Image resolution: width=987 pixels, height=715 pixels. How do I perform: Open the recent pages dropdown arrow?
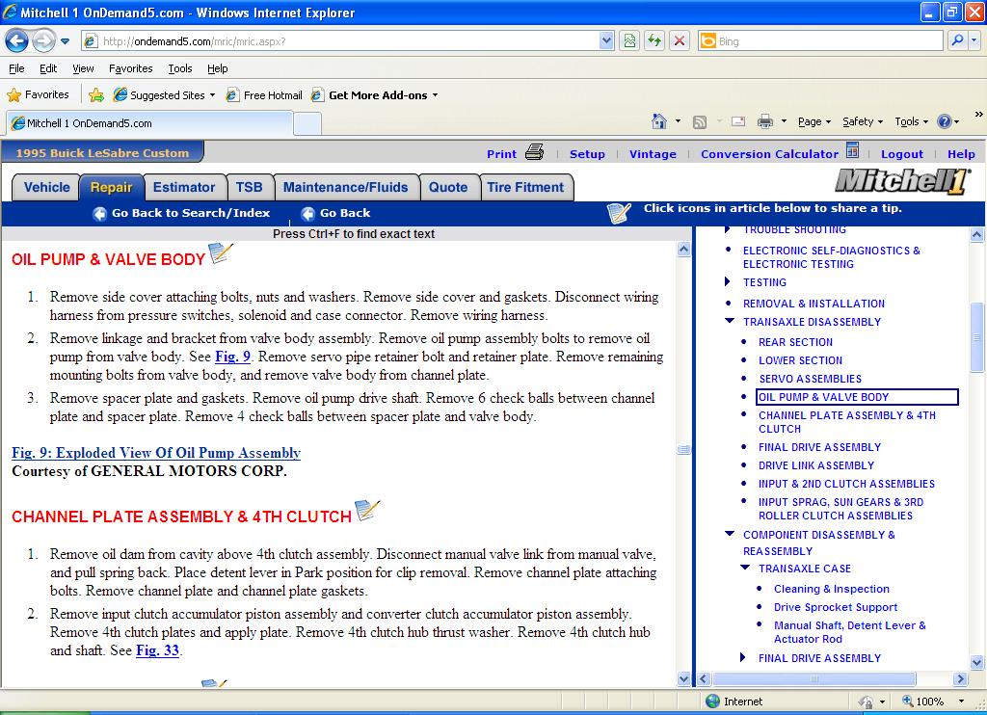(65, 41)
